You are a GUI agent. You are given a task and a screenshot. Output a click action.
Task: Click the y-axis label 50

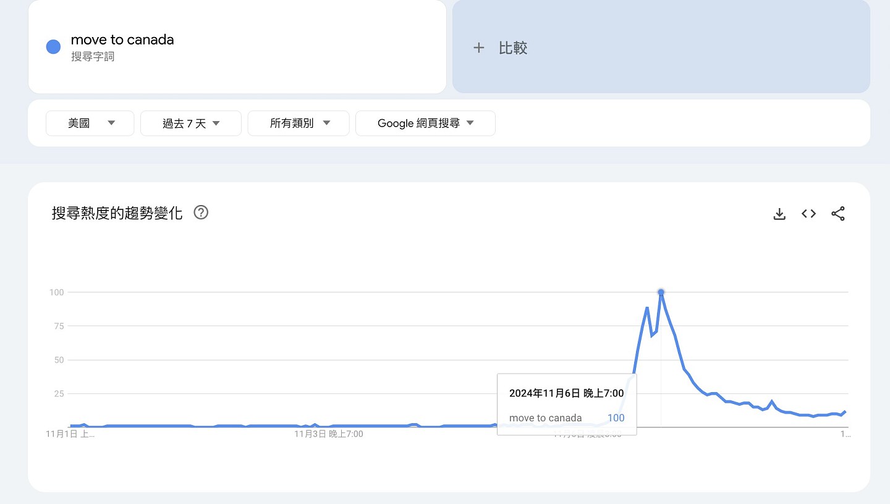[x=59, y=360]
